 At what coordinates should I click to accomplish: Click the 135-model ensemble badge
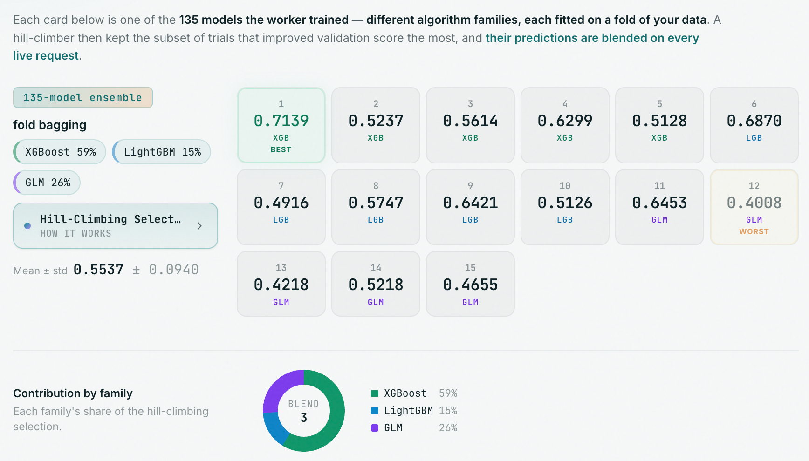pyautogui.click(x=83, y=98)
